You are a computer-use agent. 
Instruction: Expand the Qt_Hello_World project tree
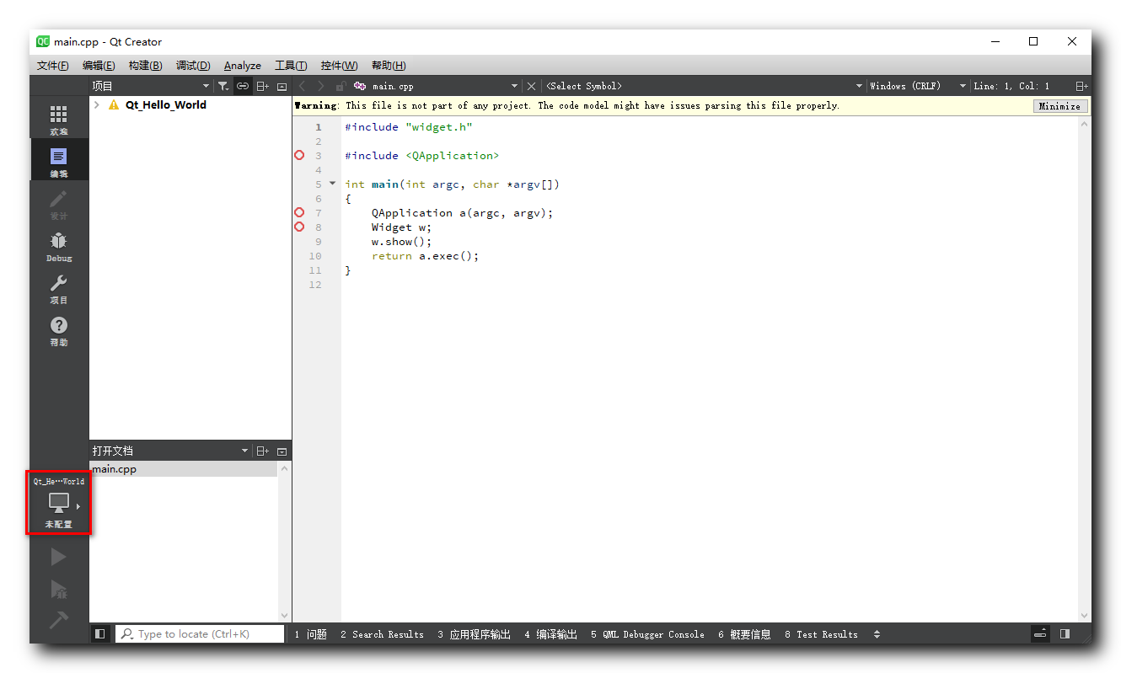pos(97,105)
